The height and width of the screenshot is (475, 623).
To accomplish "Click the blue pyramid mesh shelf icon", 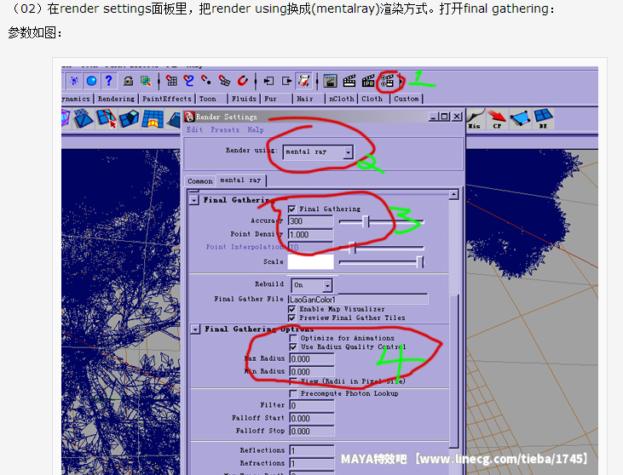I will click(x=84, y=118).
